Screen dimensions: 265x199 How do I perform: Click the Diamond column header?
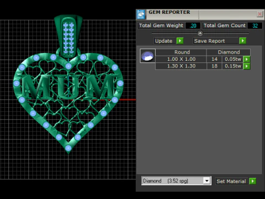[229, 52]
